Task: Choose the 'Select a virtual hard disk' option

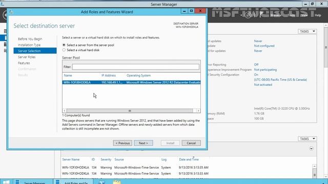Action: [x=64, y=50]
